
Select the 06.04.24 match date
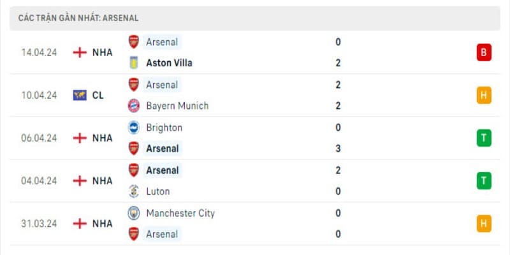pyautogui.click(x=39, y=138)
